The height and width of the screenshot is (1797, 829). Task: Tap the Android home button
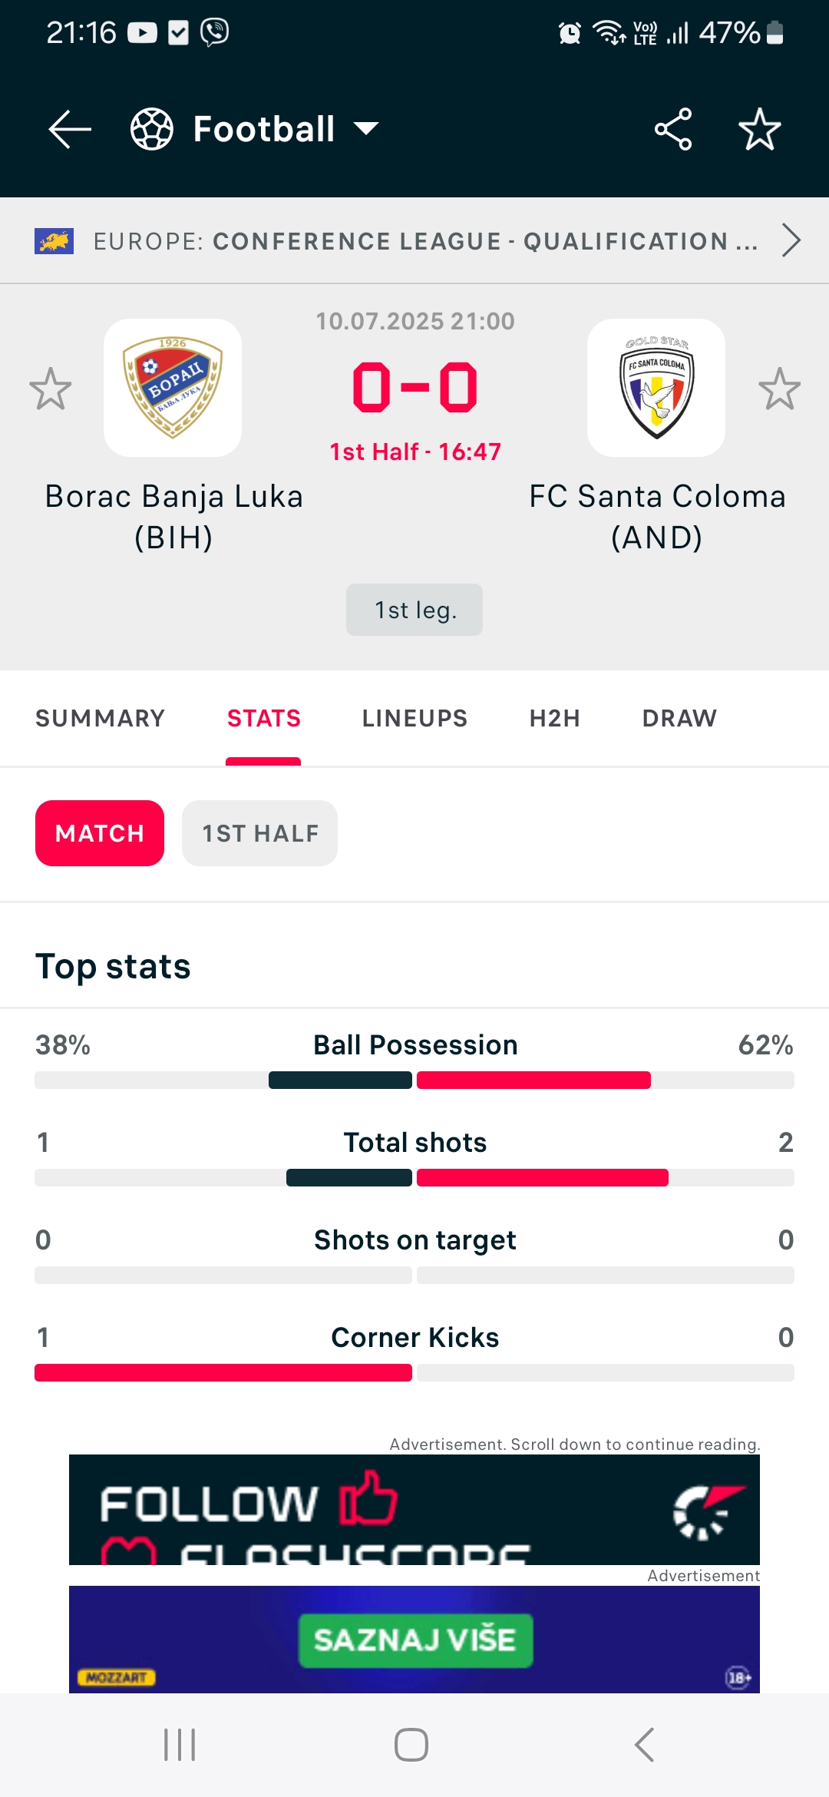tap(411, 1745)
